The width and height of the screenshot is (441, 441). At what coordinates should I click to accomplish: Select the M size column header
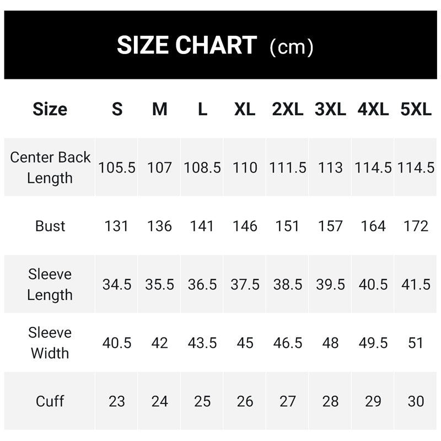(x=159, y=109)
